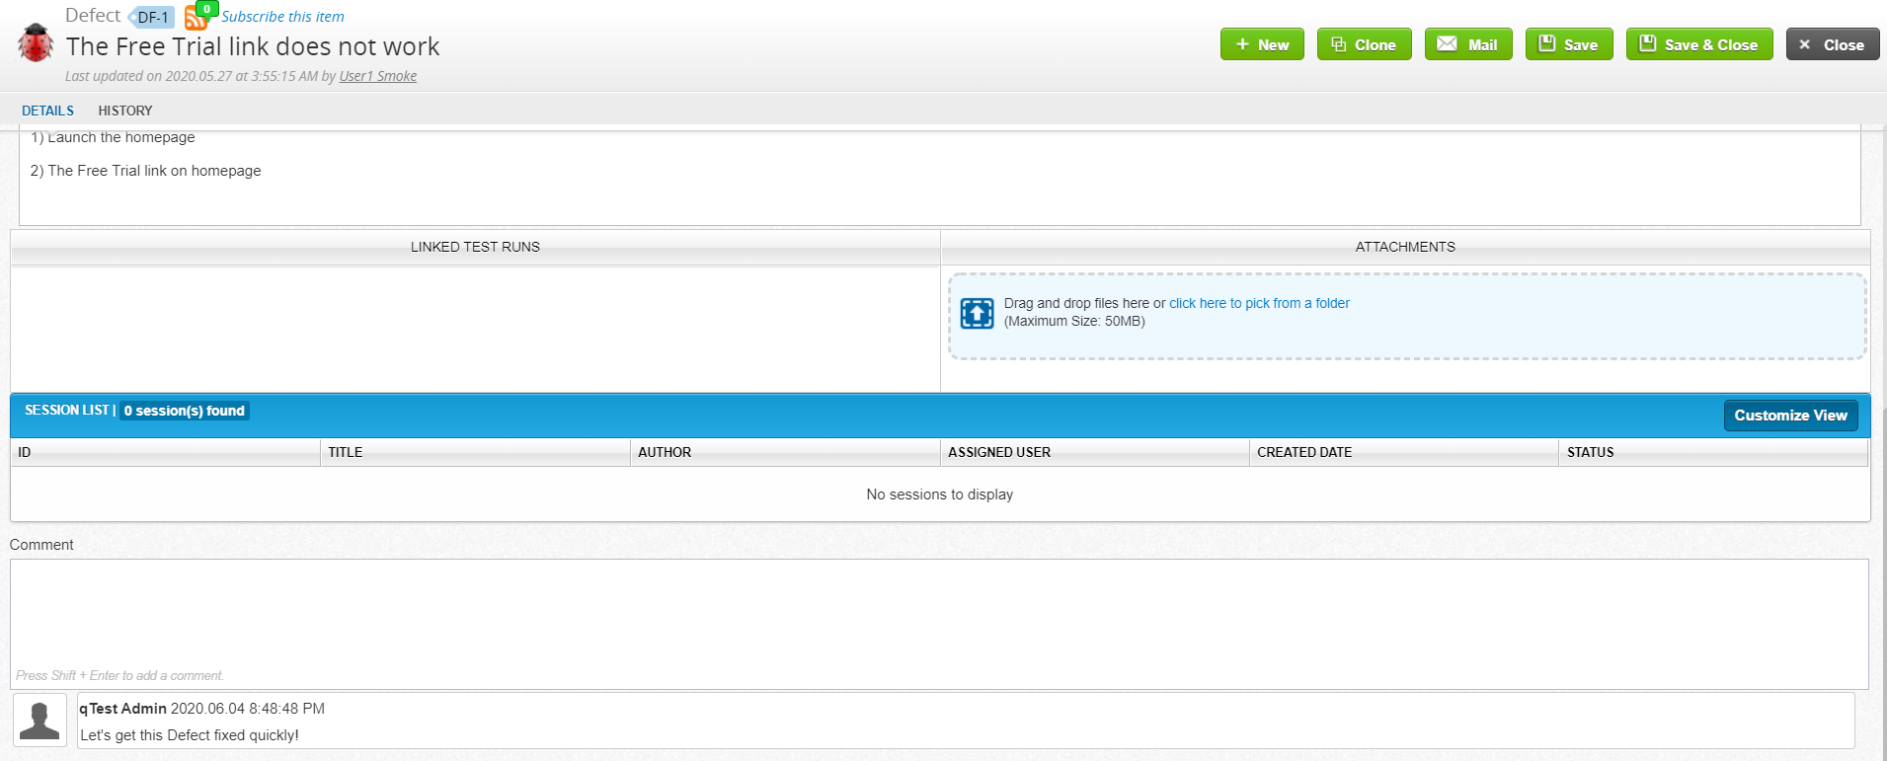Click the defect title text
The image size is (1887, 761).
click(x=253, y=46)
